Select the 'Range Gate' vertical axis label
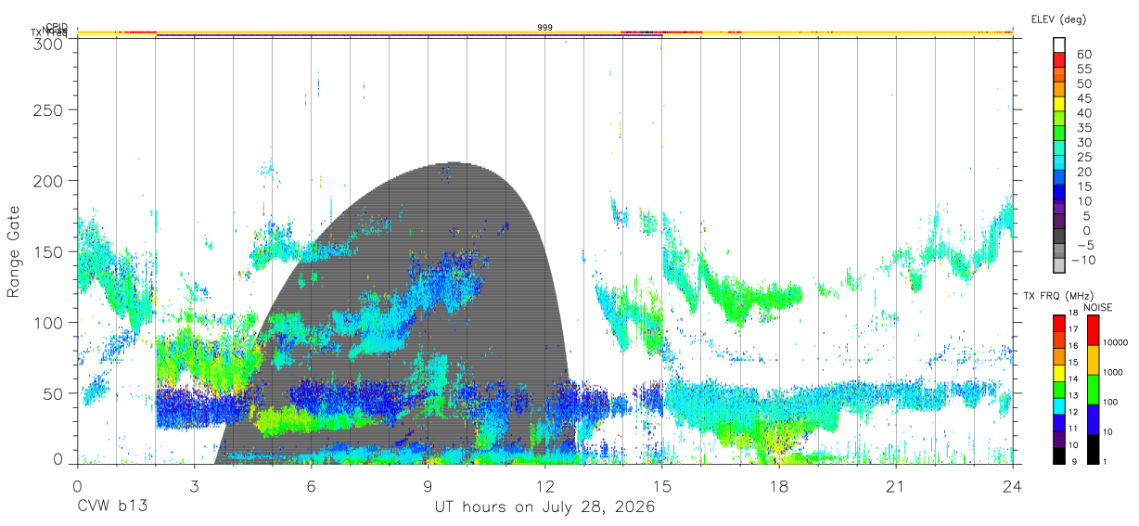This screenshot has height=526, width=1139. pos(14,252)
